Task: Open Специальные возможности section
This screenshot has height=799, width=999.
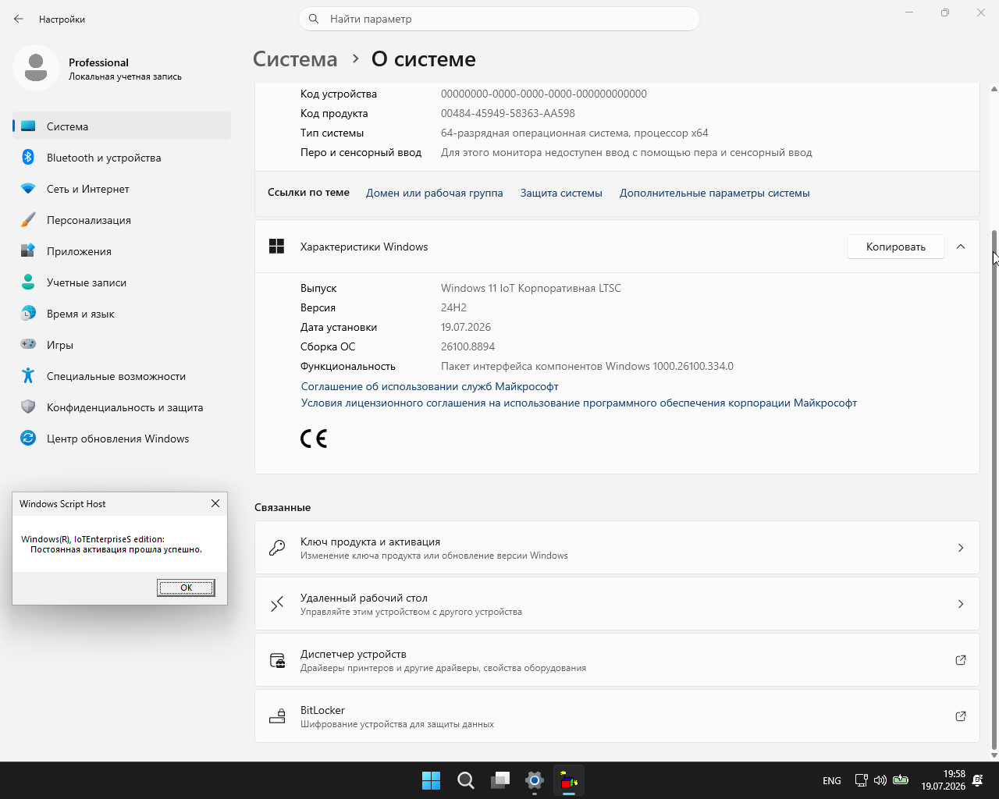Action: click(122, 376)
